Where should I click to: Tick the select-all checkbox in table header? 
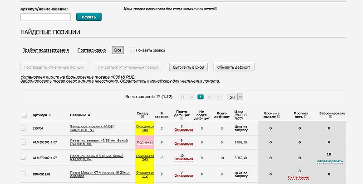[x=24, y=115]
